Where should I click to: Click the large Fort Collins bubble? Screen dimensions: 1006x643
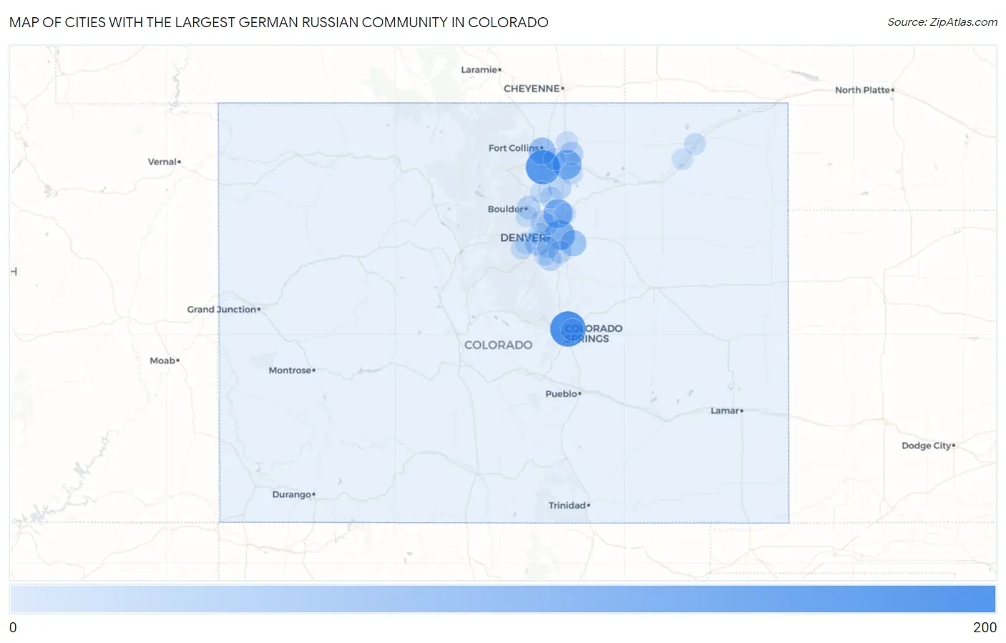point(542,167)
